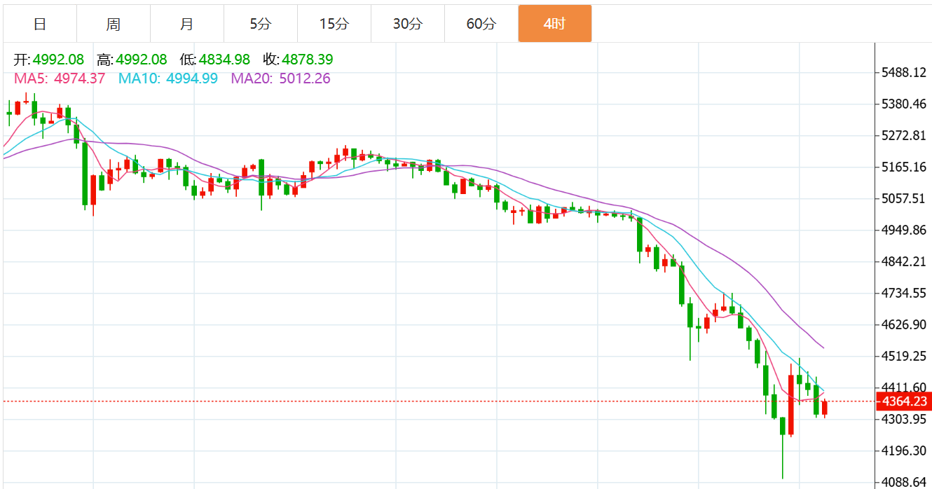Switch to the 15分 interval tab
The image size is (932, 489).
point(334,24)
